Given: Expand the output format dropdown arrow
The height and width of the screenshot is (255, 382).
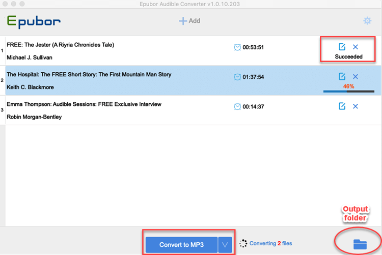Looking at the screenshot, I should tap(225, 244).
